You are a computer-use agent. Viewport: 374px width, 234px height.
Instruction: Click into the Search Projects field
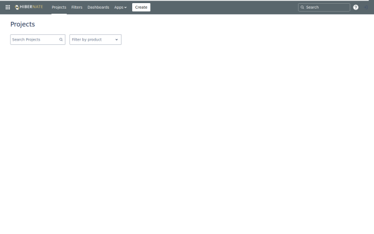pos(37,40)
